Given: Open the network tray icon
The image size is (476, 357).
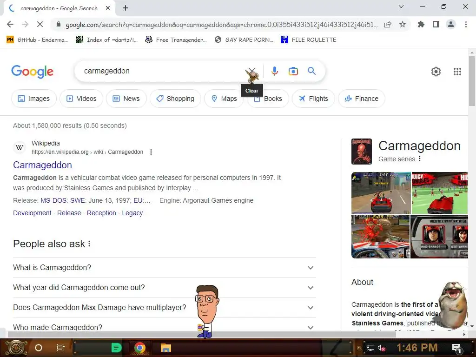Looking at the screenshot, I should (x=370, y=348).
